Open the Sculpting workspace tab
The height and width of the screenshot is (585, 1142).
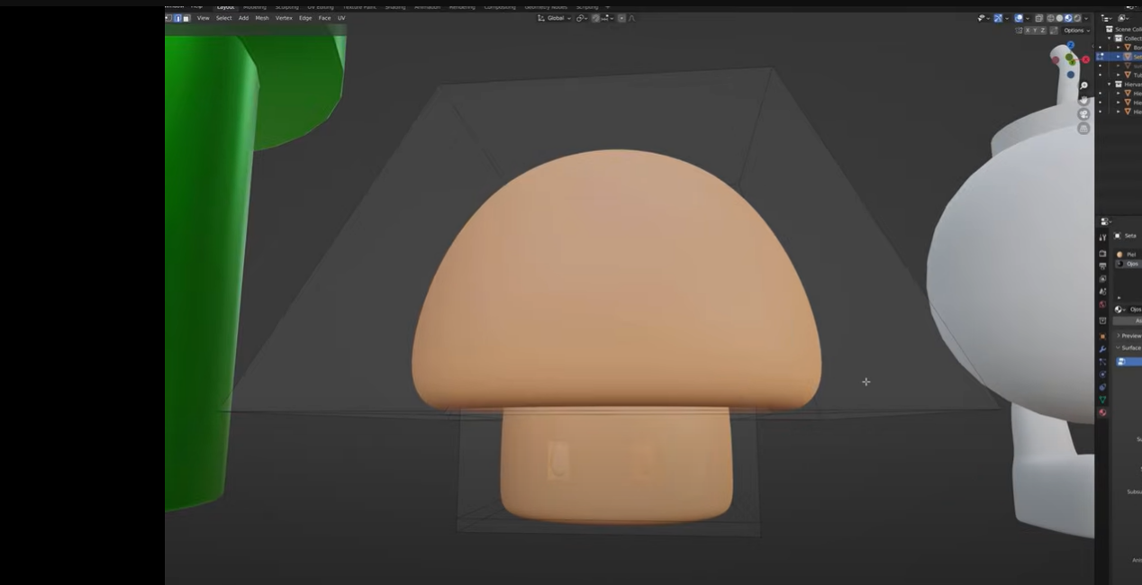(286, 7)
